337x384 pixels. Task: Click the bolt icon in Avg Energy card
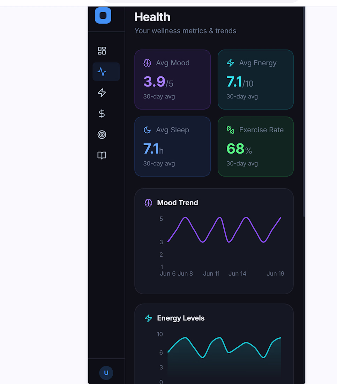(x=231, y=63)
